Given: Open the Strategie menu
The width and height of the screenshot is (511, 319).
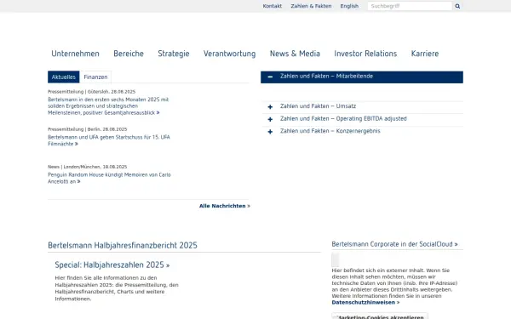Looking at the screenshot, I should (174, 54).
